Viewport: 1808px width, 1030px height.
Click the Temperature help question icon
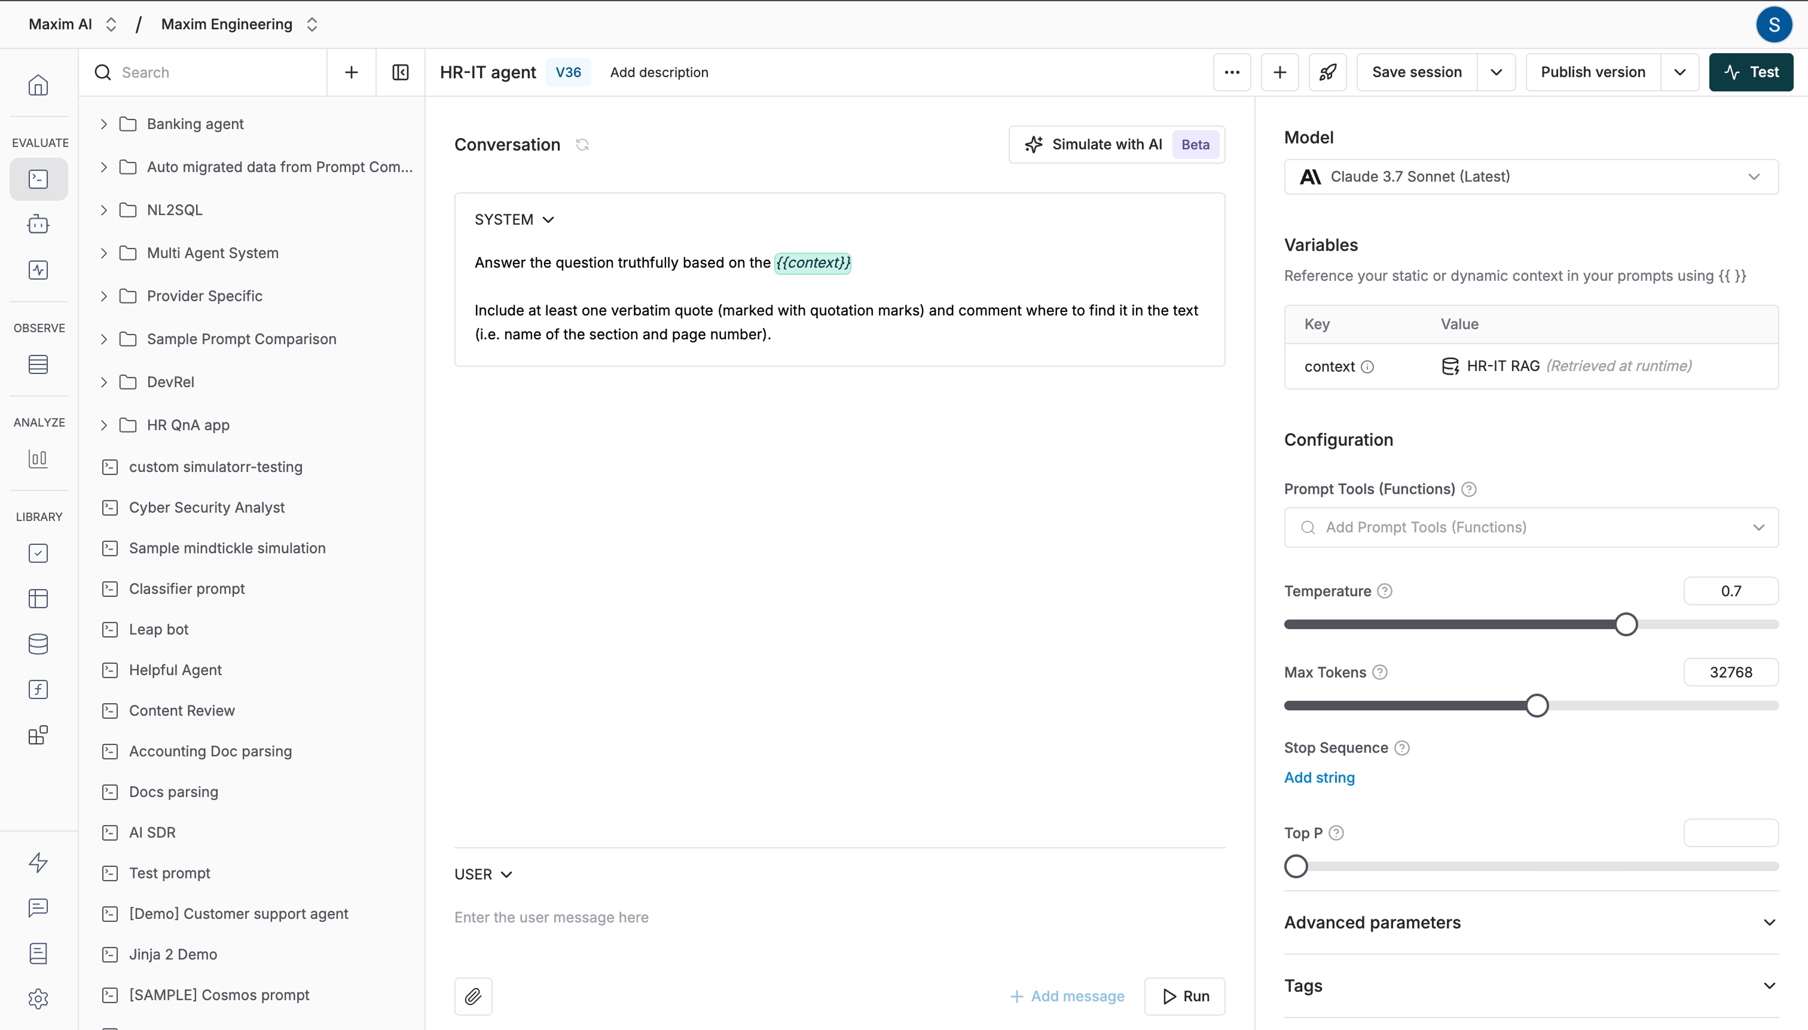pyautogui.click(x=1385, y=591)
